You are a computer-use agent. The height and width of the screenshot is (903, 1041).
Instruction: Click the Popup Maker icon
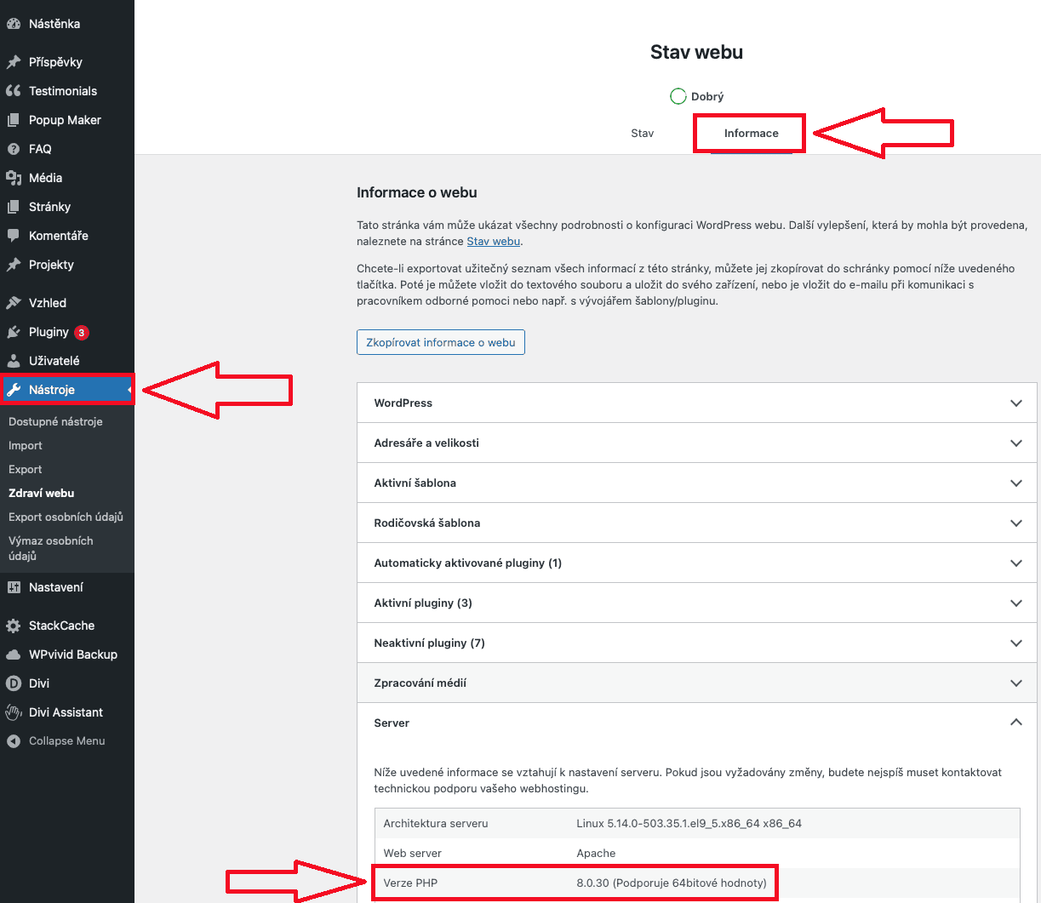tap(14, 120)
